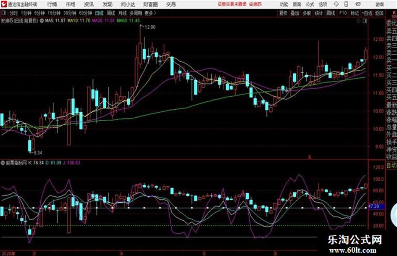
Task: Open the 问小达 menu
Action: click(128, 4)
